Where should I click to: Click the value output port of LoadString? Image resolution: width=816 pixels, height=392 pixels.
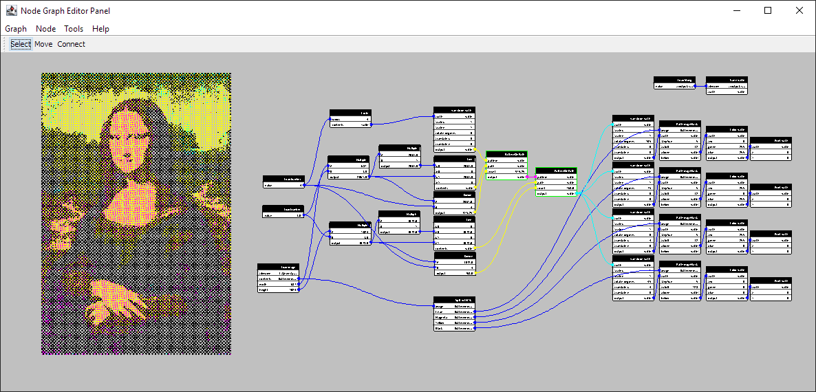[x=696, y=86]
